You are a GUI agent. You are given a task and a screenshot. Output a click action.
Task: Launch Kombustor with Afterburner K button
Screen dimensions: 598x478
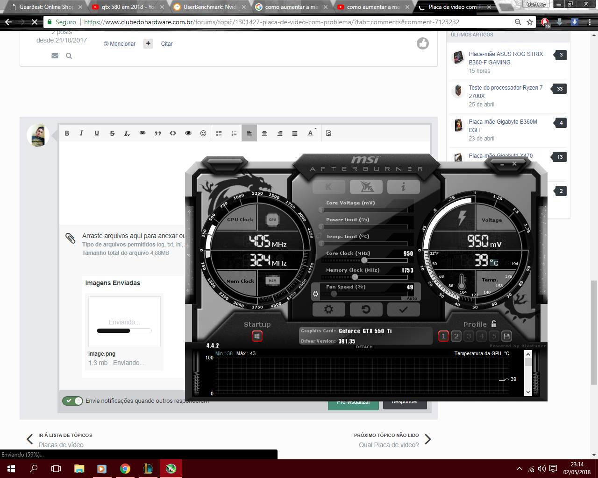coord(328,187)
